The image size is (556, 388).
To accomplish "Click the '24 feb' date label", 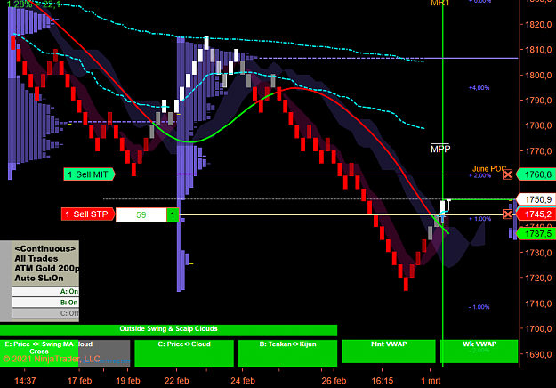I will (x=243, y=381).
